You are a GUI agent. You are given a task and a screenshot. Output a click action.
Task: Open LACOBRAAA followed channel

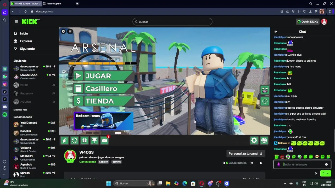(35, 77)
